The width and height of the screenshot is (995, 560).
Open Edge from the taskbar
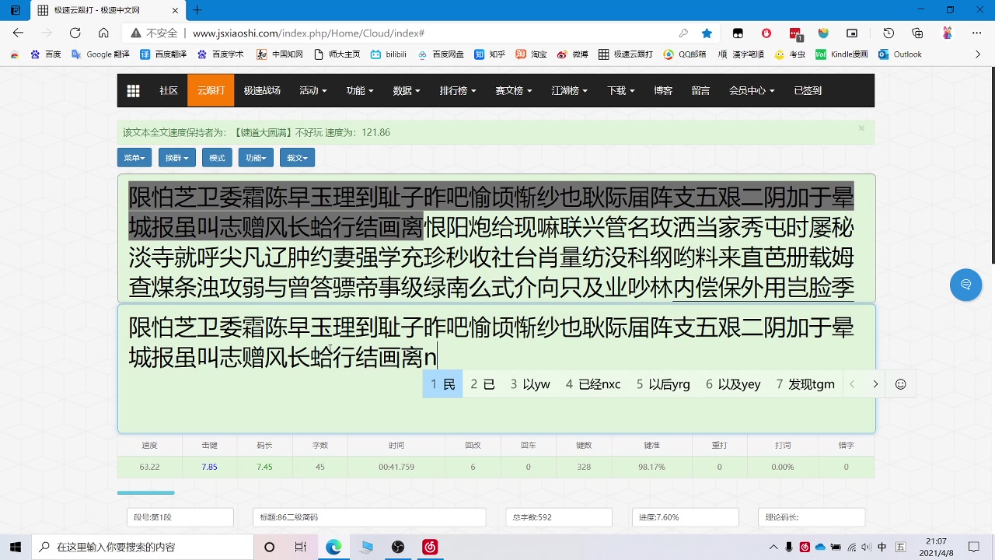[333, 547]
